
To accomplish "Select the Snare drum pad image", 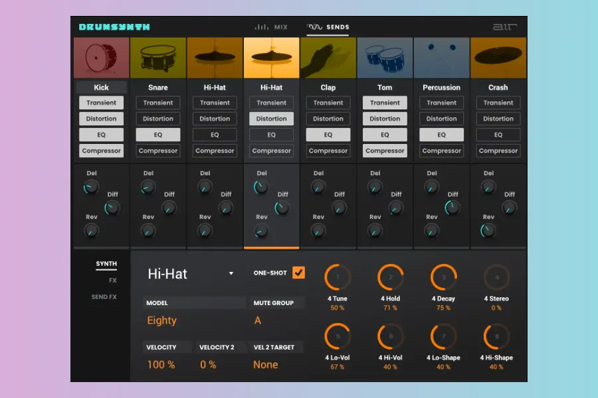I will pos(158,58).
